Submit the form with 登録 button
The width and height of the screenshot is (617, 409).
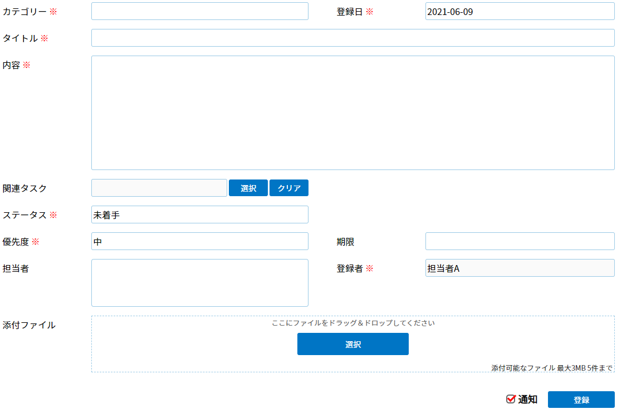coord(581,400)
